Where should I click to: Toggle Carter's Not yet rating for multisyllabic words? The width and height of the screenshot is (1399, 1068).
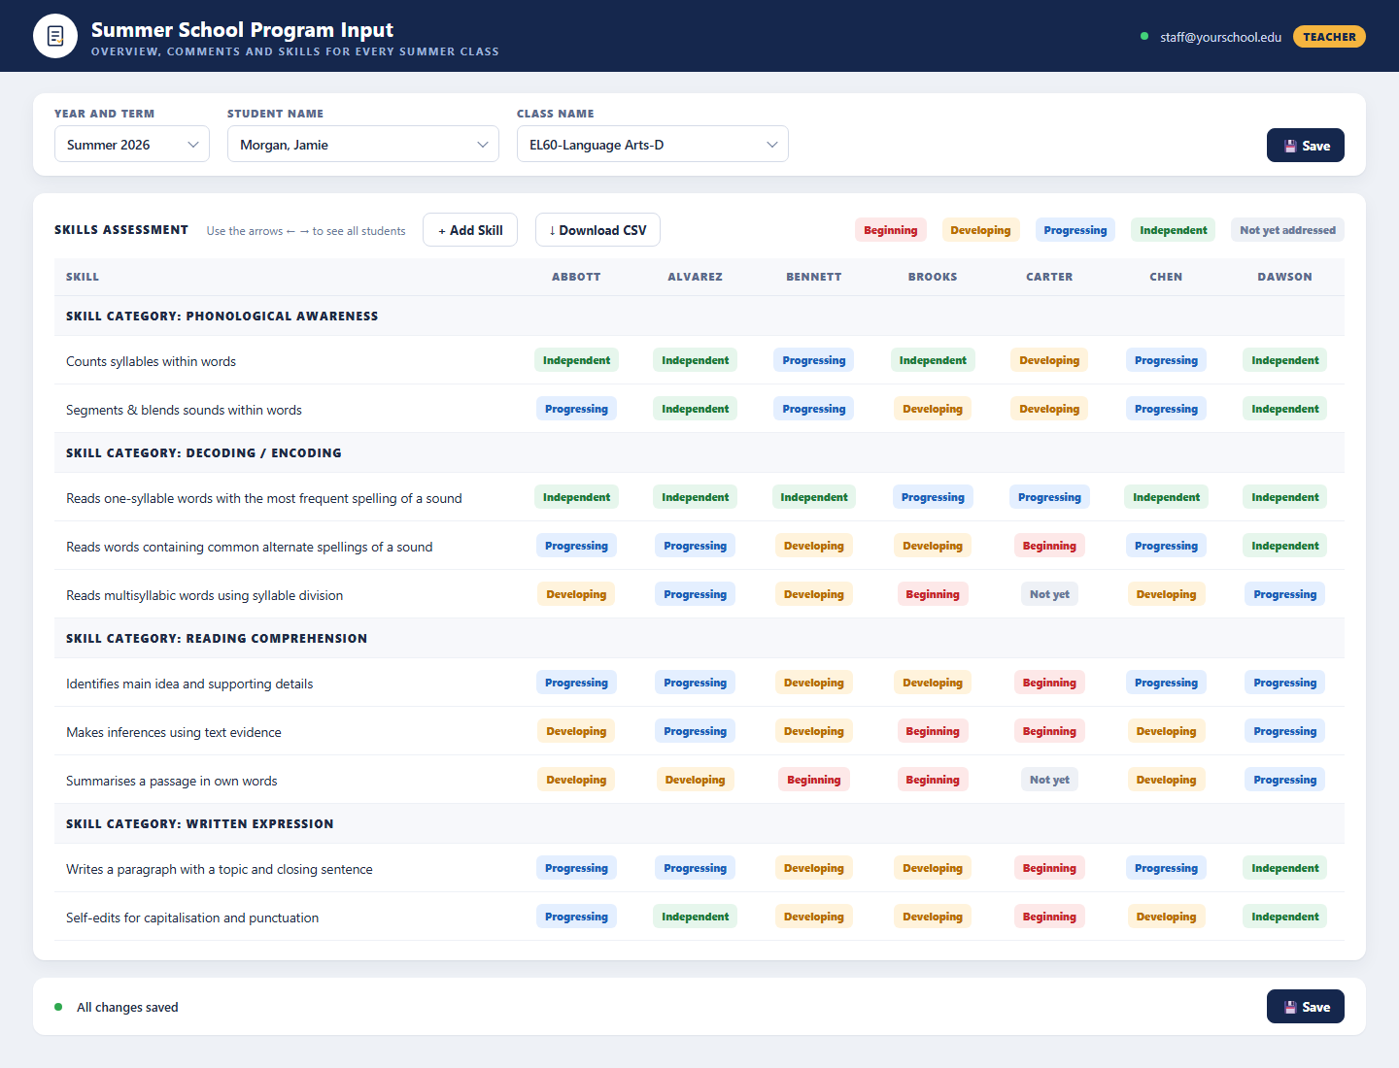coord(1049,594)
